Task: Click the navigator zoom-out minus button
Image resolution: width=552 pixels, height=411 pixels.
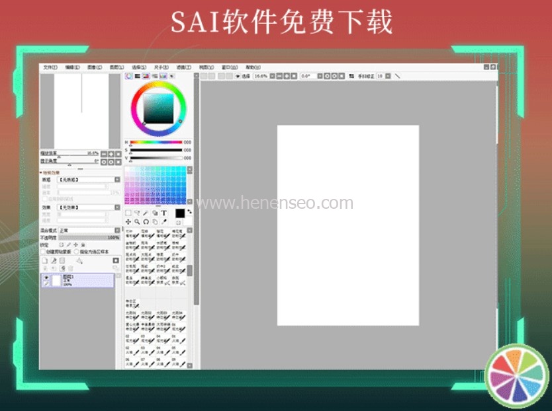Action: 104,154
